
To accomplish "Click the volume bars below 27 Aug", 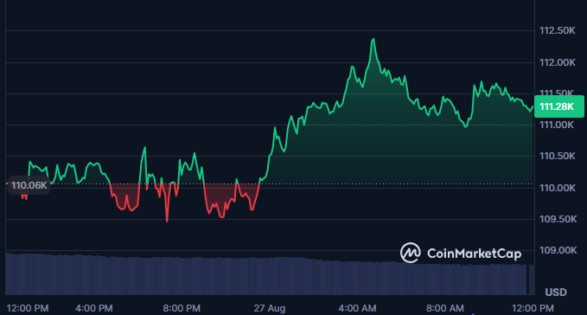I will [270, 276].
